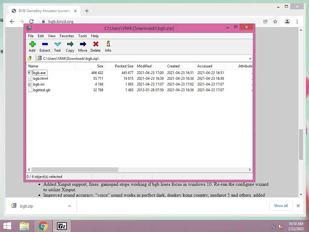309x232 pixels.
Task: Select the bgb.html file icon
Action: pyautogui.click(x=30, y=78)
